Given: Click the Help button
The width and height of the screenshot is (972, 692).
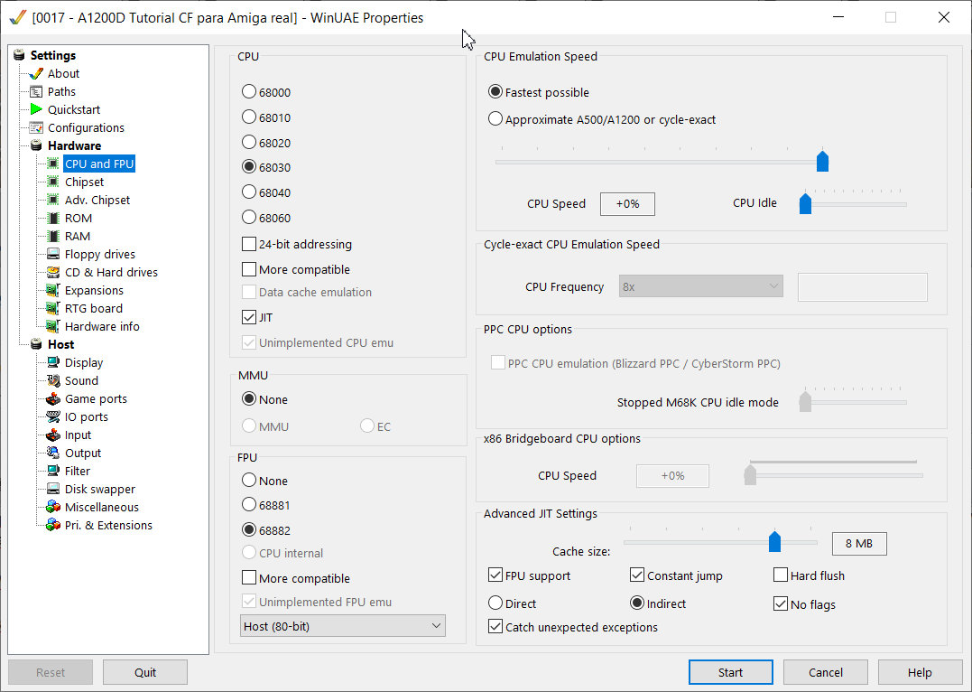Looking at the screenshot, I should (x=920, y=672).
